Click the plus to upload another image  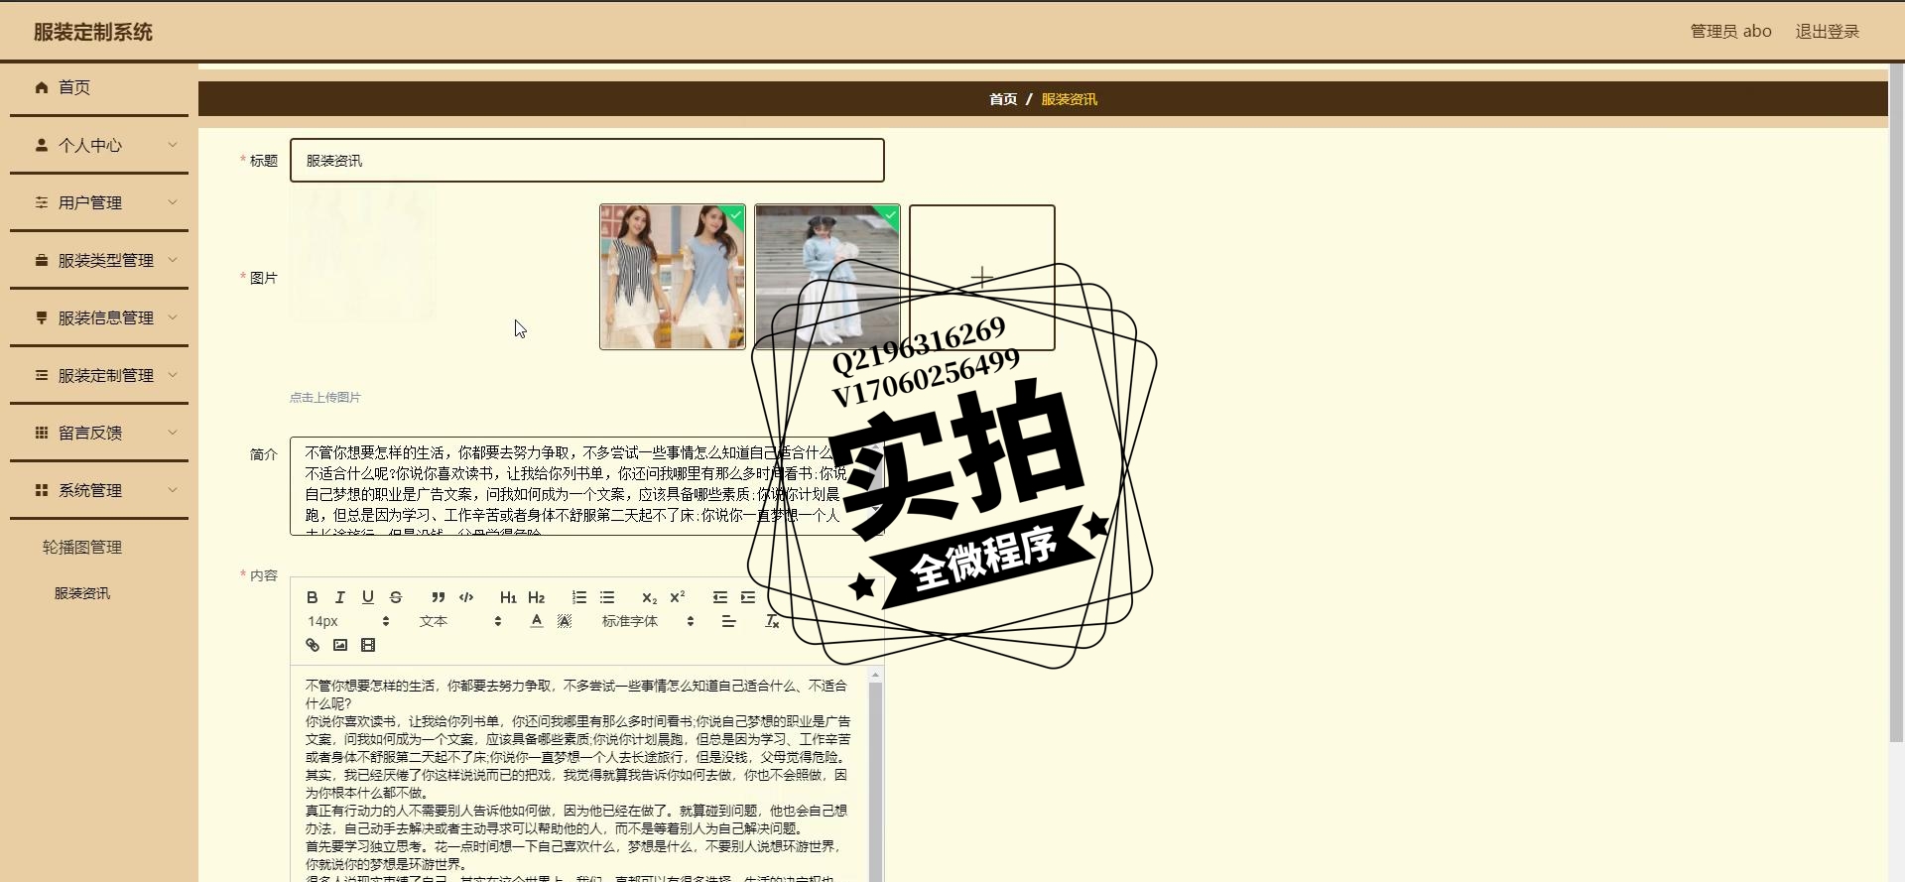point(981,277)
